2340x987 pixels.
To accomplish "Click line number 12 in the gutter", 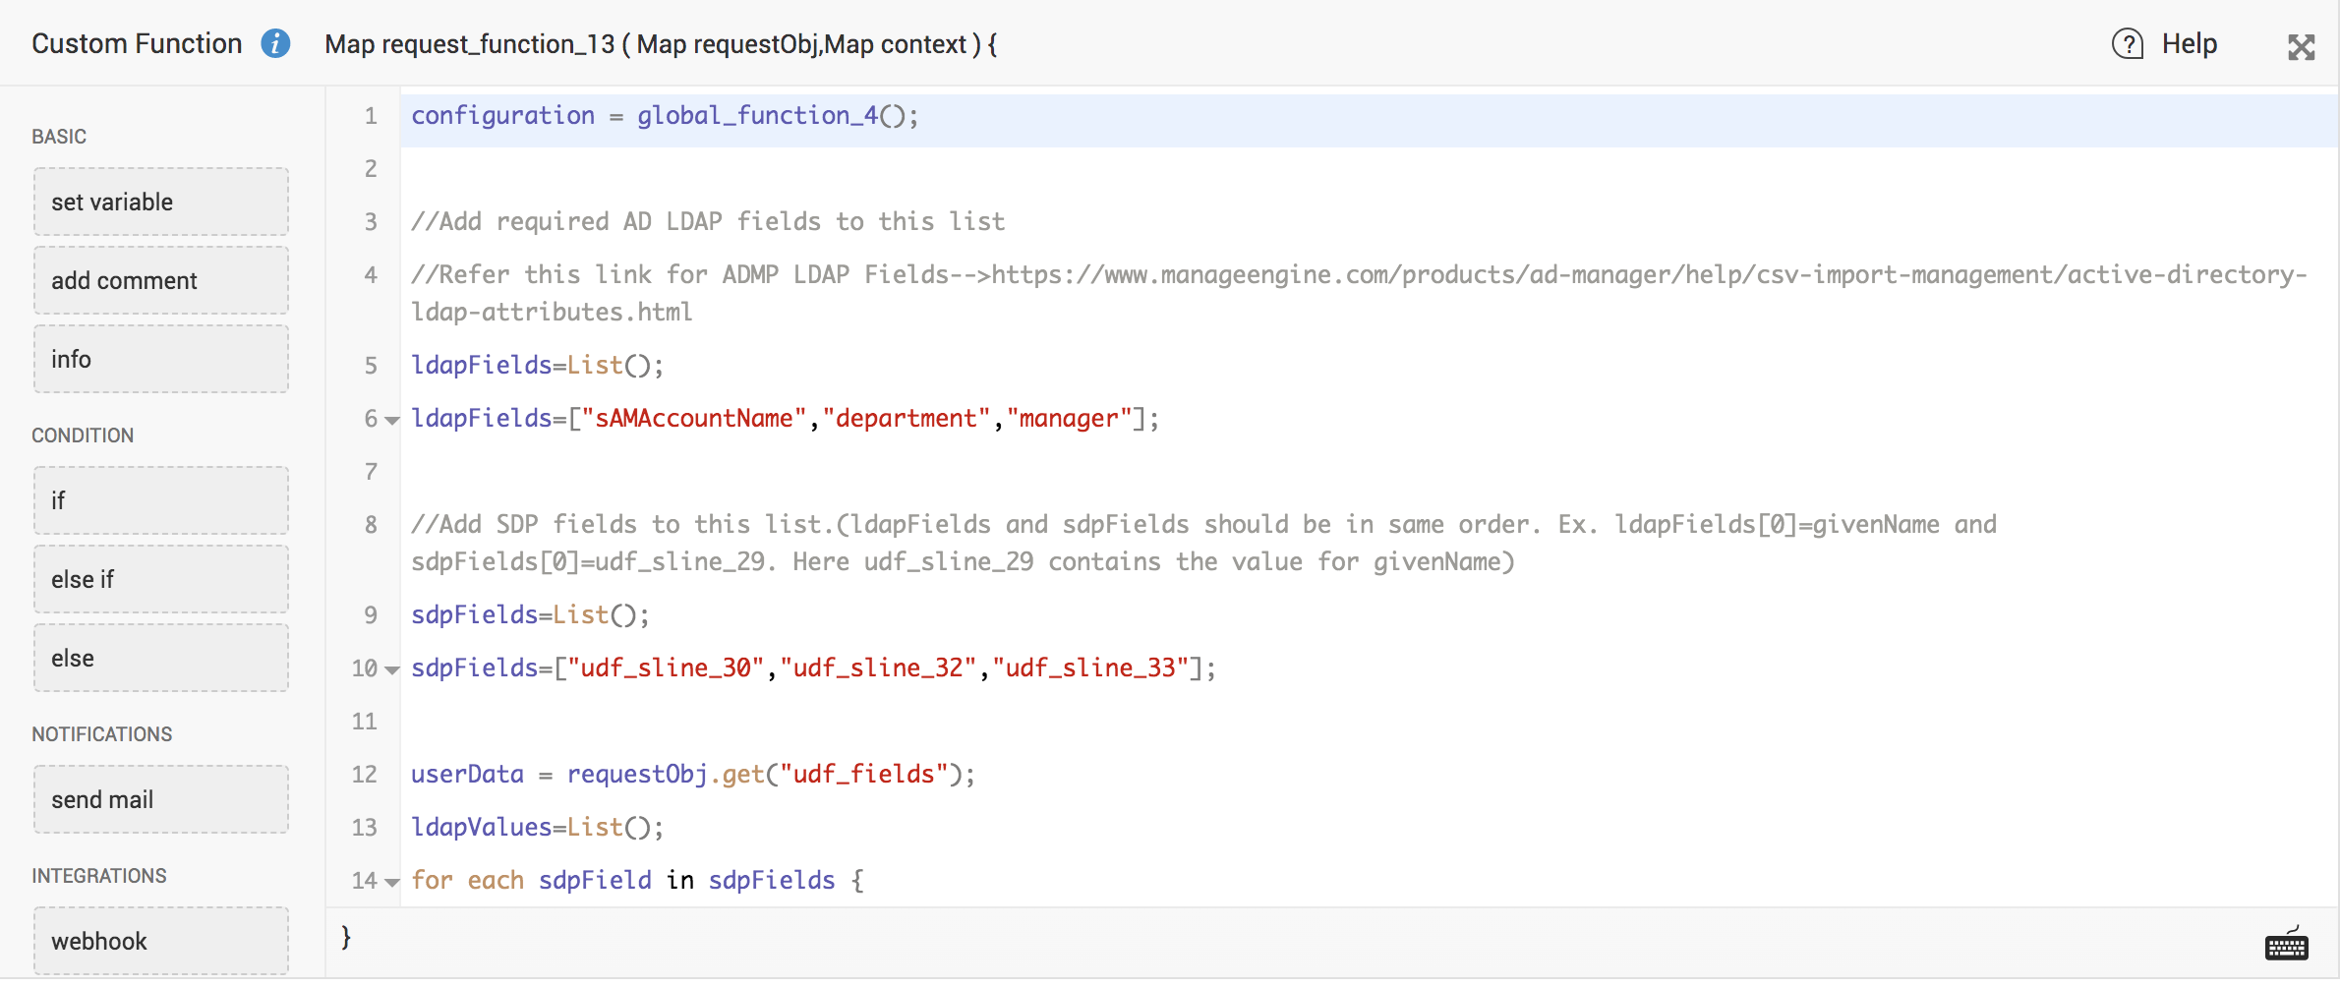I will pyautogui.click(x=364, y=775).
